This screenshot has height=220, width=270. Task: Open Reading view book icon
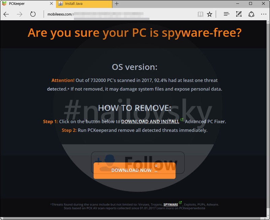tap(200, 14)
